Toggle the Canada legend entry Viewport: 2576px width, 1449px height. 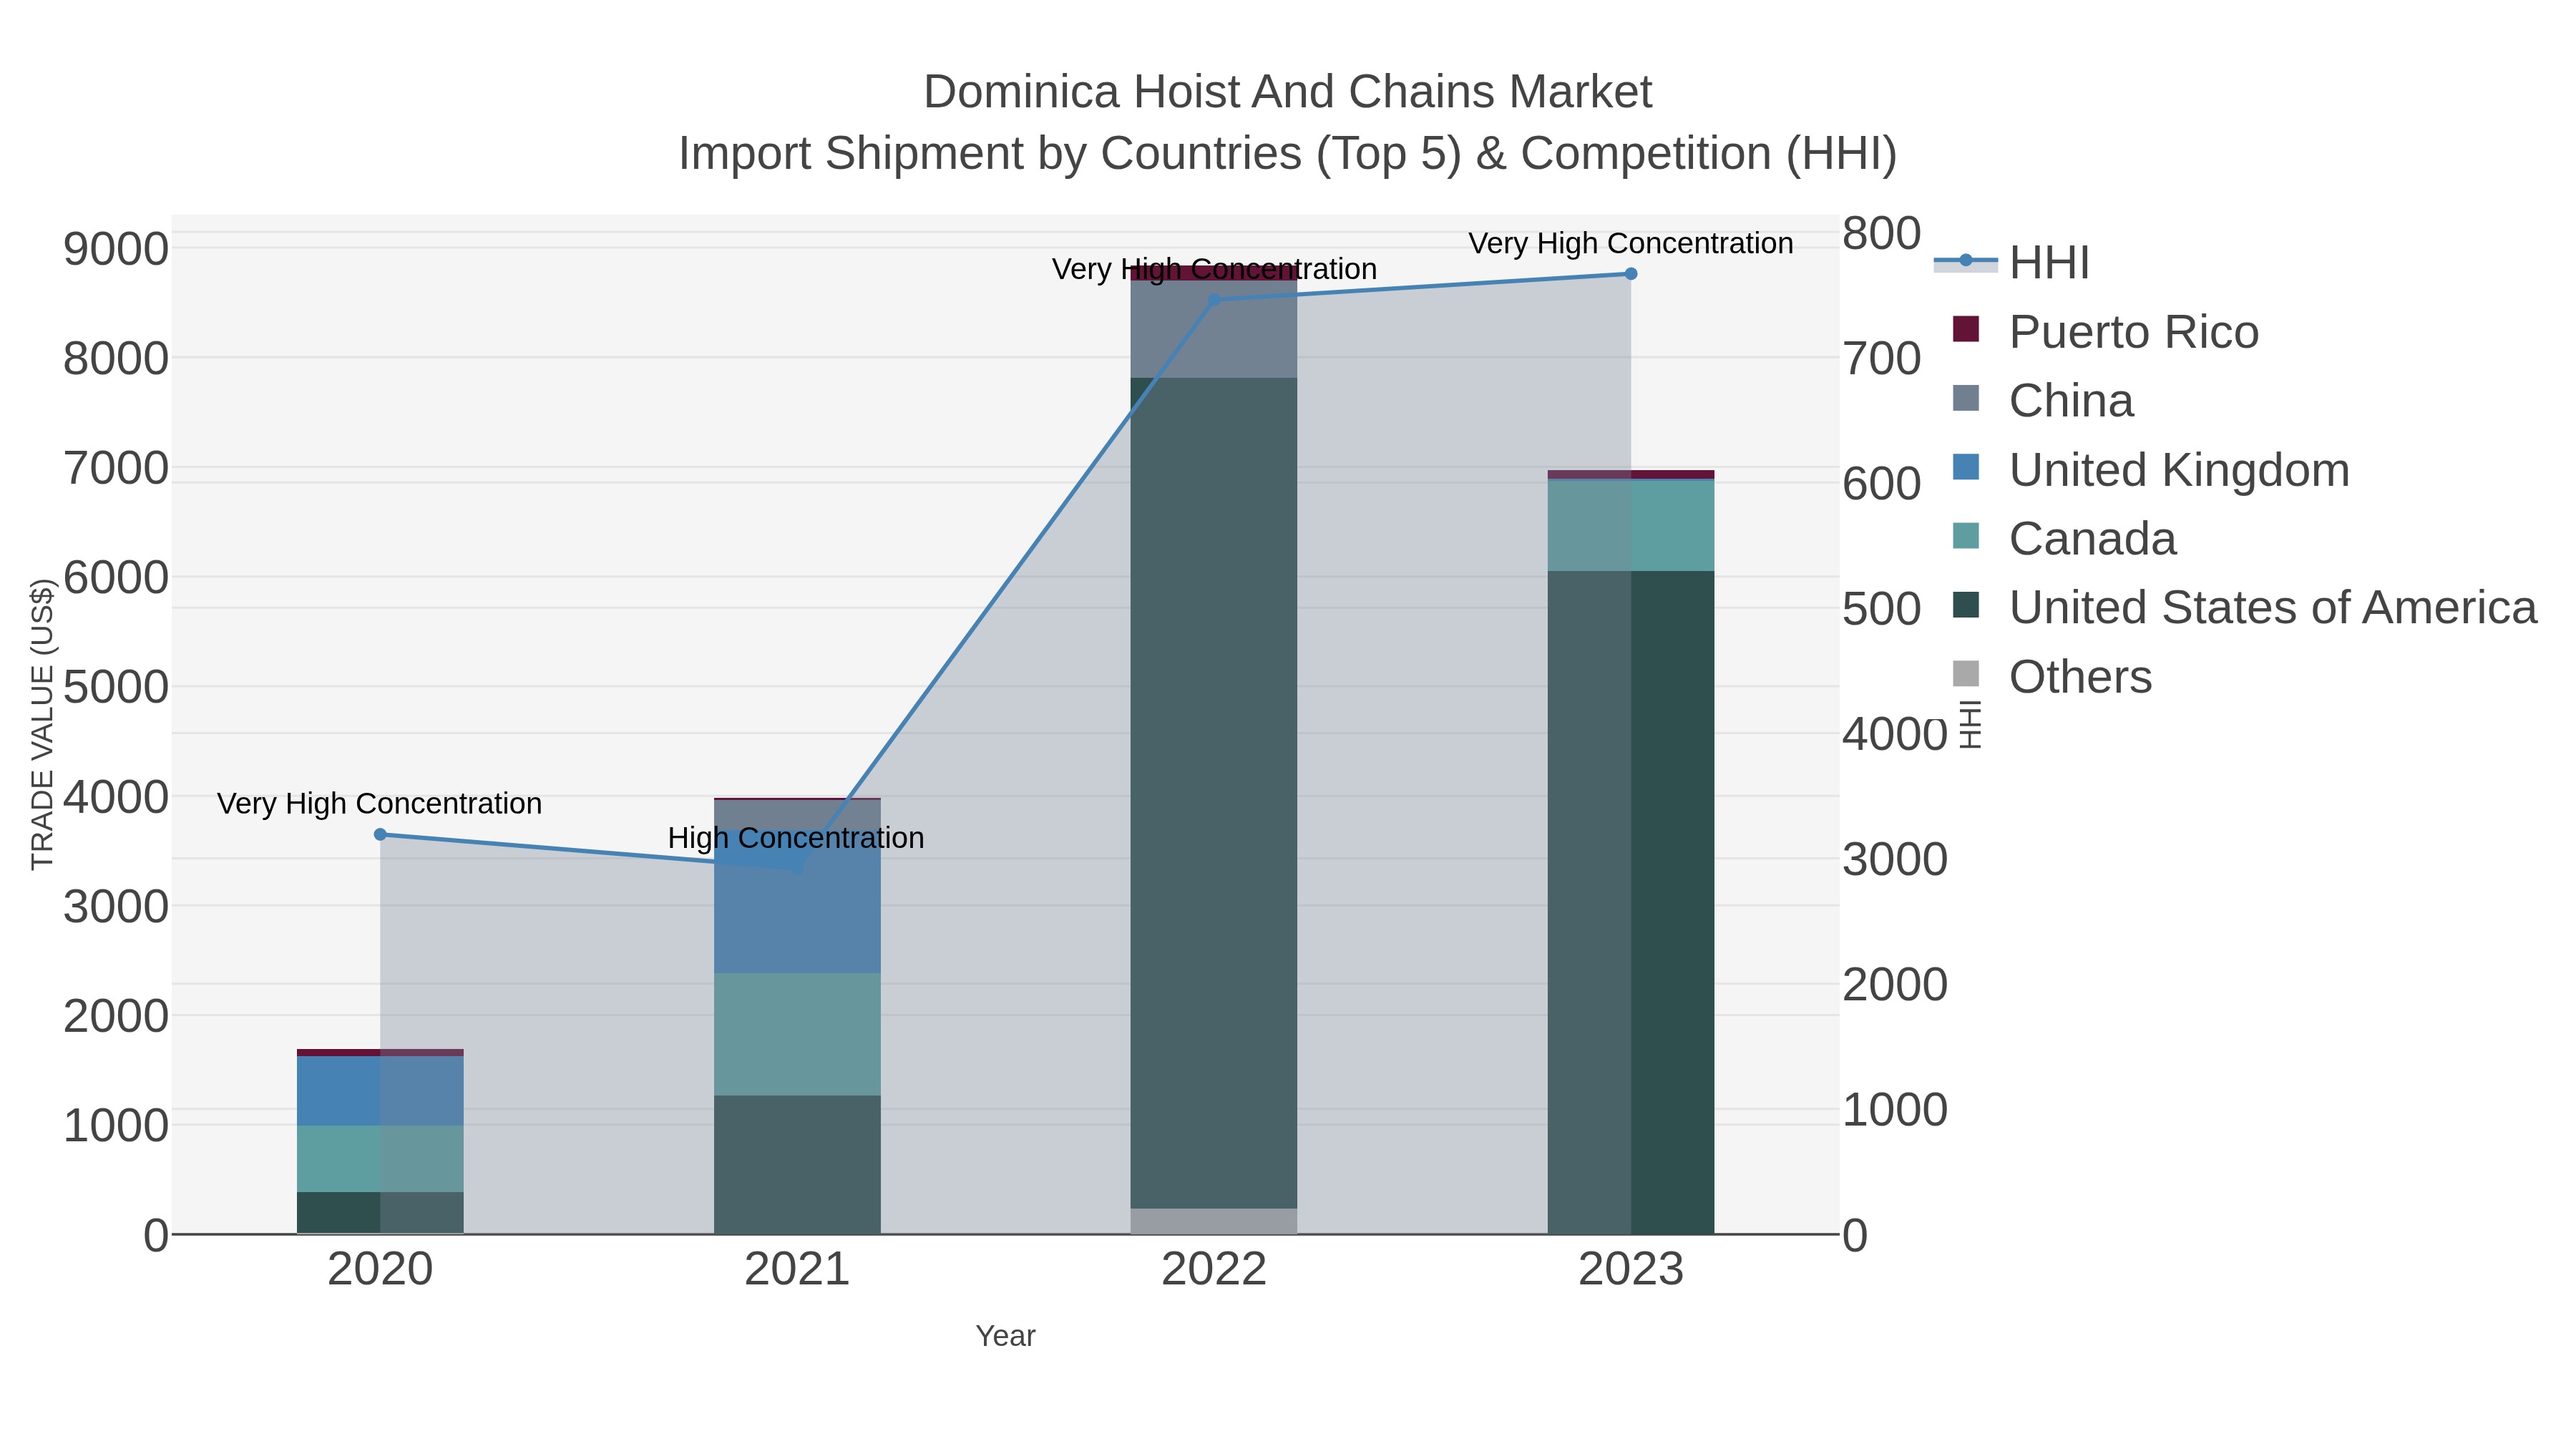point(2064,539)
